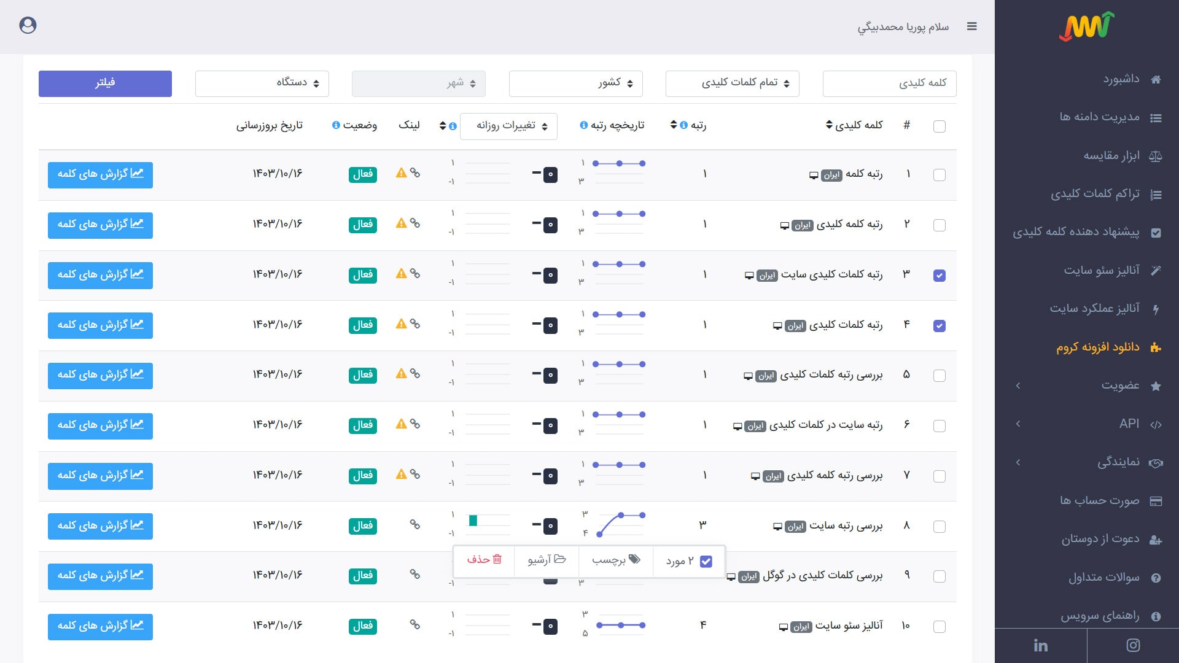1179x663 pixels.
Task: Click the link icon in row ۶
Action: coord(415,424)
